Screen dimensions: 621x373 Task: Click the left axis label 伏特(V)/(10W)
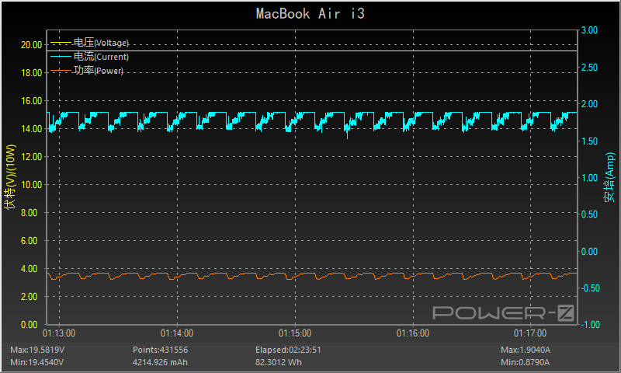point(10,177)
